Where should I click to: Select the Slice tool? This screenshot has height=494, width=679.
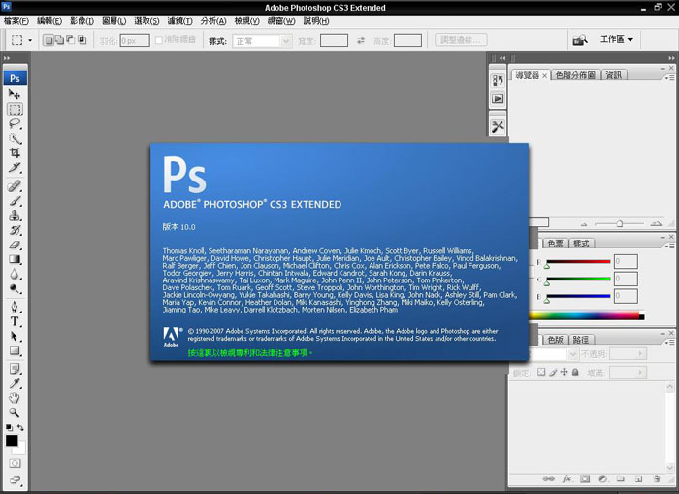tap(15, 167)
